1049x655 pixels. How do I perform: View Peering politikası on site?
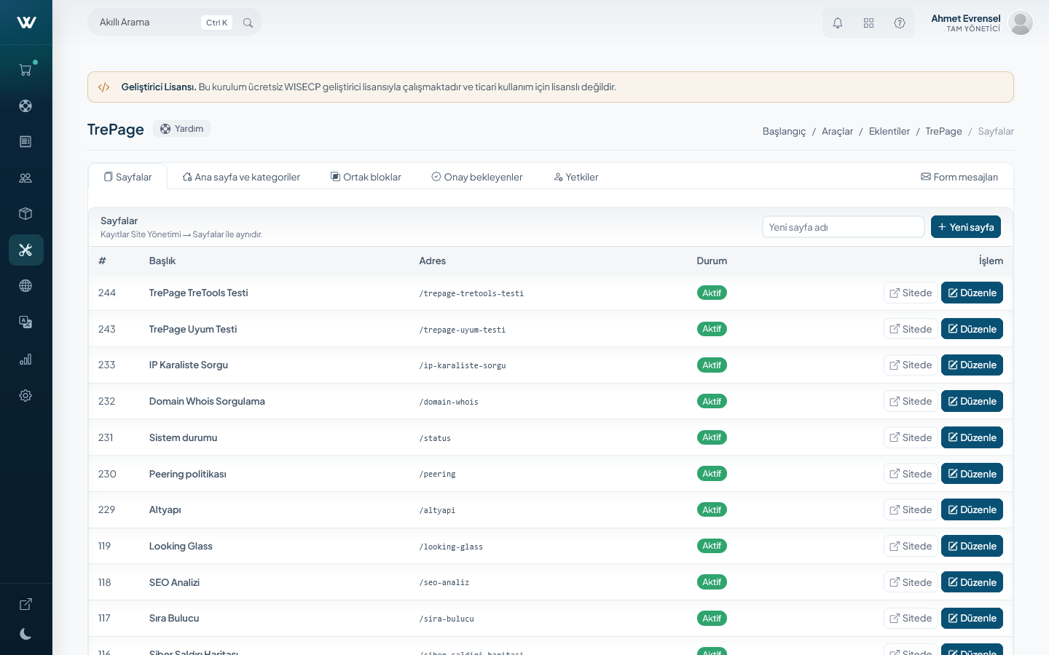(911, 474)
